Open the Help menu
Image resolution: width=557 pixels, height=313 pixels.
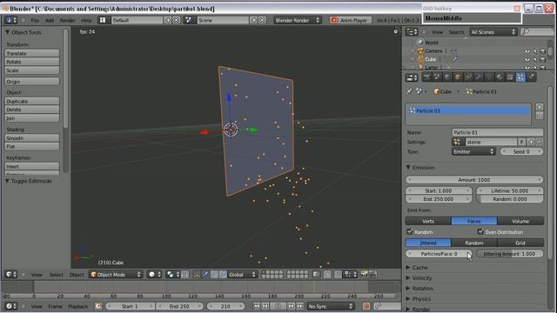coord(86,20)
